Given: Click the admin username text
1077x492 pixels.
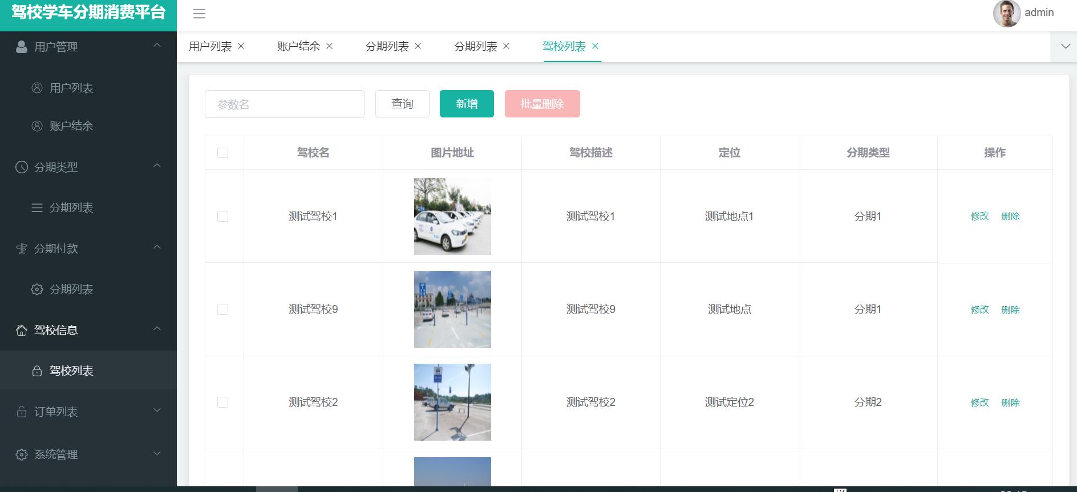Looking at the screenshot, I should pos(1039,13).
